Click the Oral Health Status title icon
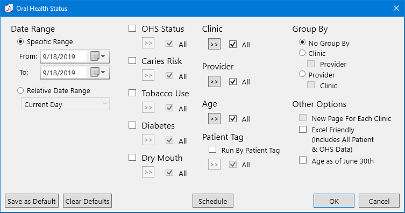The height and width of the screenshot is (213, 405). point(9,8)
